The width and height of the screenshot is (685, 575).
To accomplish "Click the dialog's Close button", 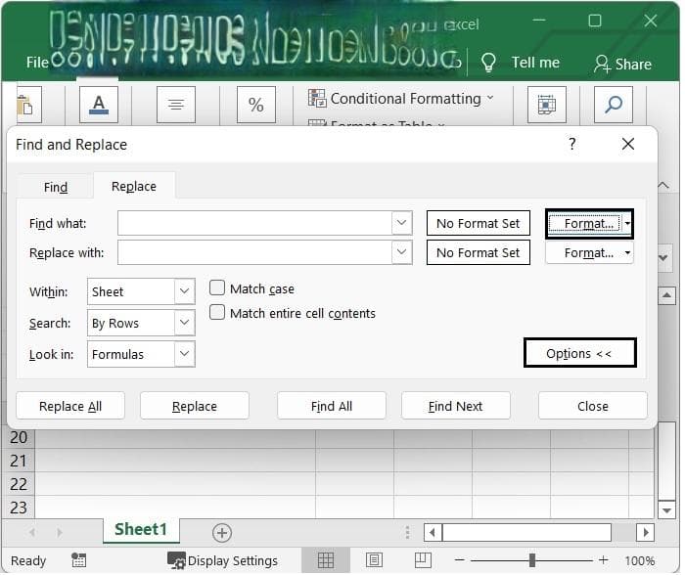I will (x=593, y=406).
